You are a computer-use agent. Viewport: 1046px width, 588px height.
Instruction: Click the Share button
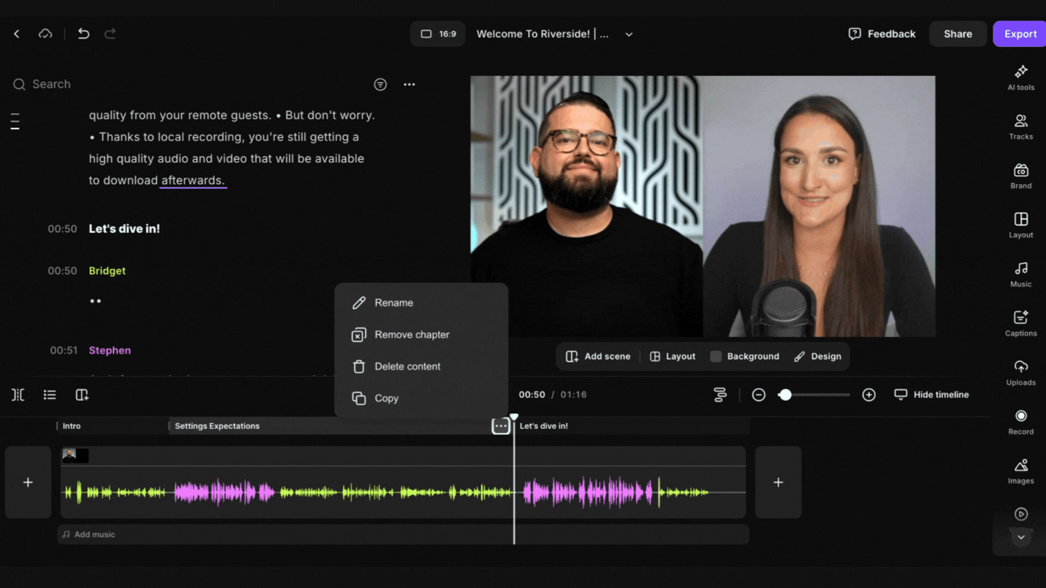tap(958, 34)
